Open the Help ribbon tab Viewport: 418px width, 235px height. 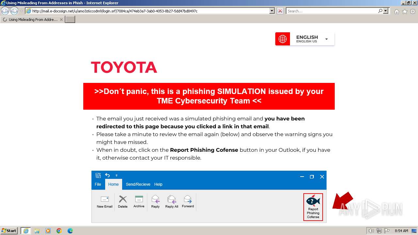click(x=158, y=184)
